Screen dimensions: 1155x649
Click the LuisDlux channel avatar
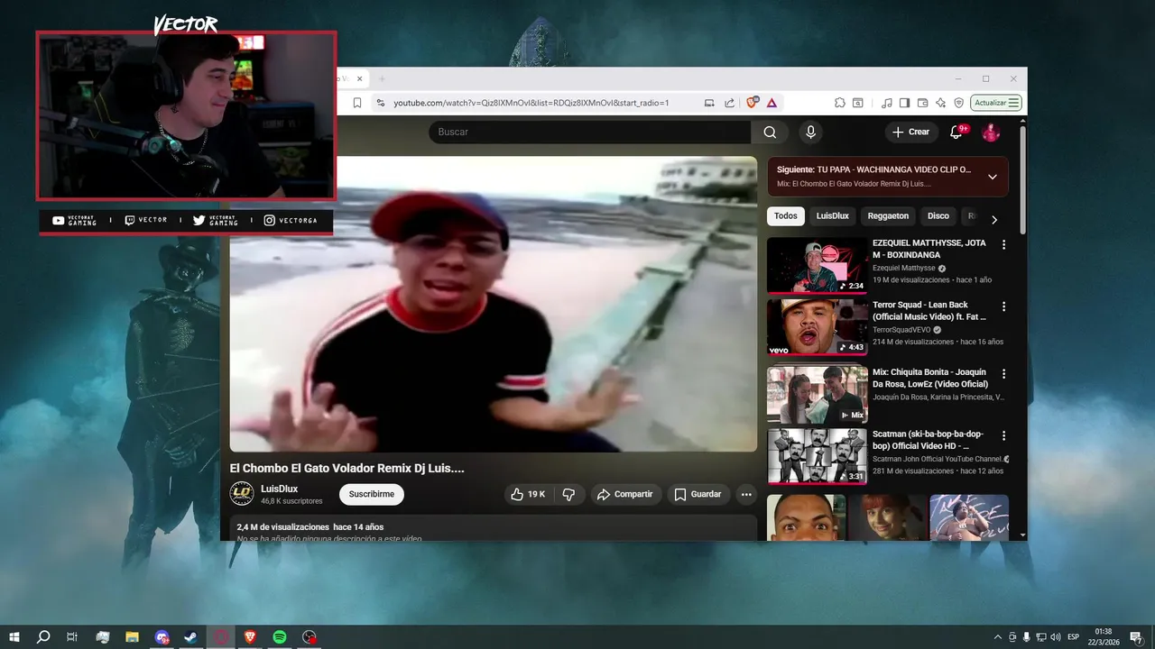point(242,494)
